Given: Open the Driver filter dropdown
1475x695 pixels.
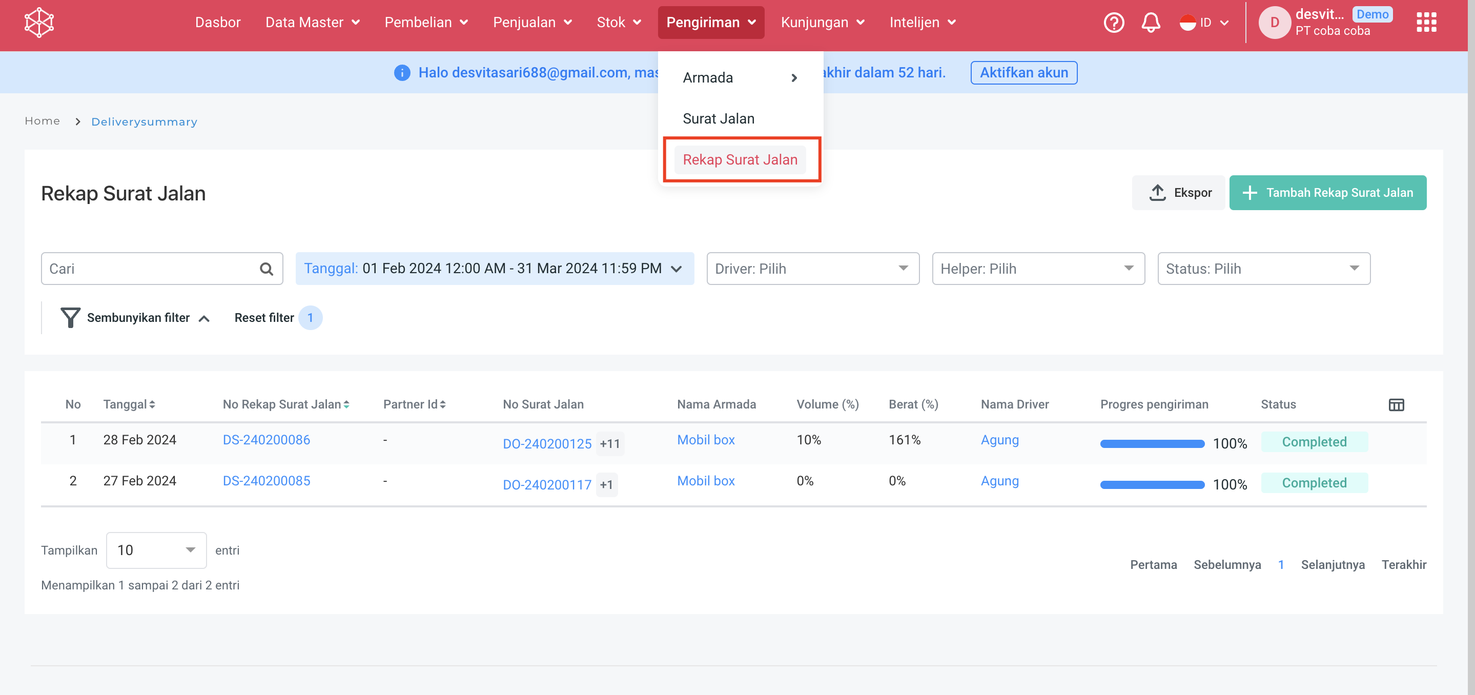Looking at the screenshot, I should tap(812, 269).
